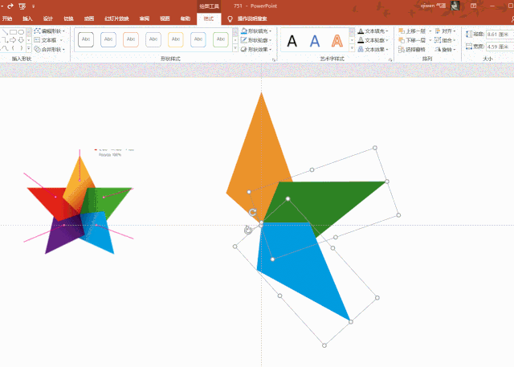514x367 pixels.
Task: Open the 形状填充 (Shape Fill) dropdown
Action: coord(256,31)
